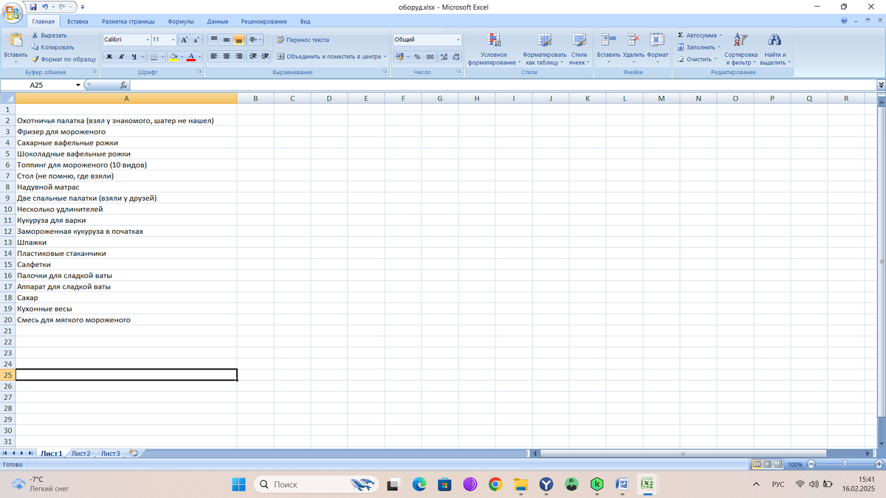Open Cell Styles (Стили ячеек)
Screen dimensions: 886x498
pyautogui.click(x=580, y=49)
